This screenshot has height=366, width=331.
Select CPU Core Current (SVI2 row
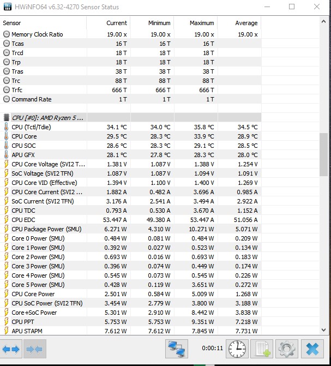pyautogui.click(x=130, y=192)
